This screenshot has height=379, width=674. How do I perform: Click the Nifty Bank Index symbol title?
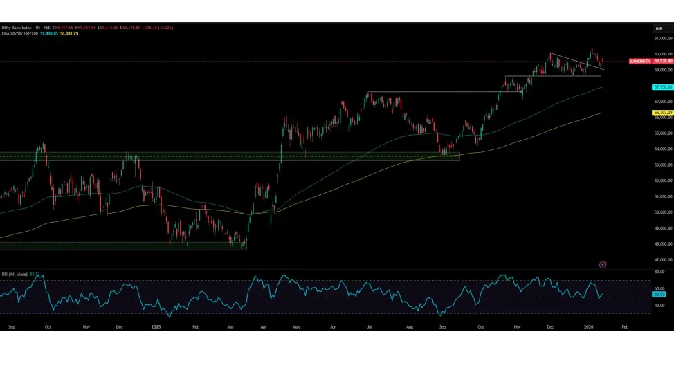[26, 28]
